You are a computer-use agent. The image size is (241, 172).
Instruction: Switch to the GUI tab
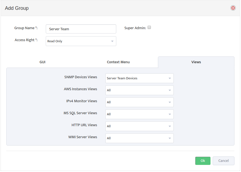click(42, 62)
